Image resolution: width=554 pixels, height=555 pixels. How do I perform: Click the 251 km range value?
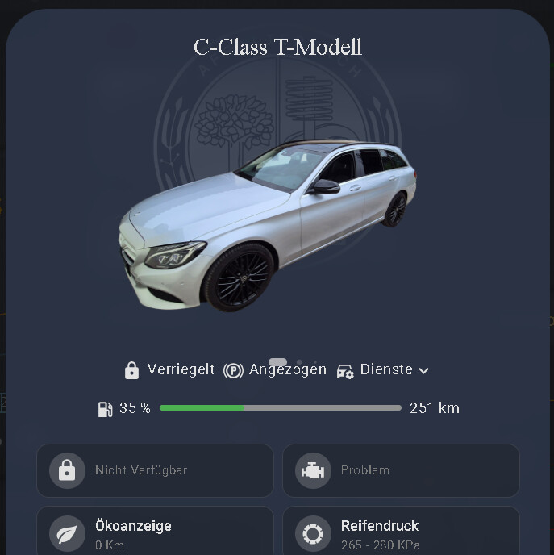[x=435, y=408]
